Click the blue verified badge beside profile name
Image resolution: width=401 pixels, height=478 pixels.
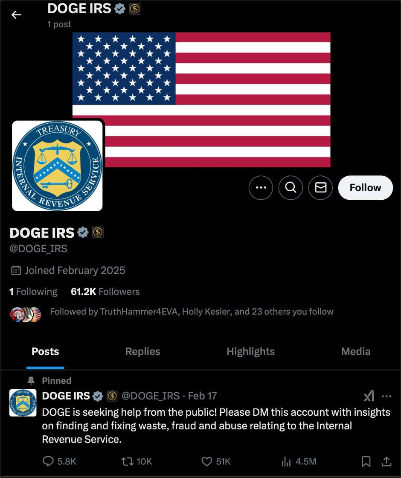83,233
